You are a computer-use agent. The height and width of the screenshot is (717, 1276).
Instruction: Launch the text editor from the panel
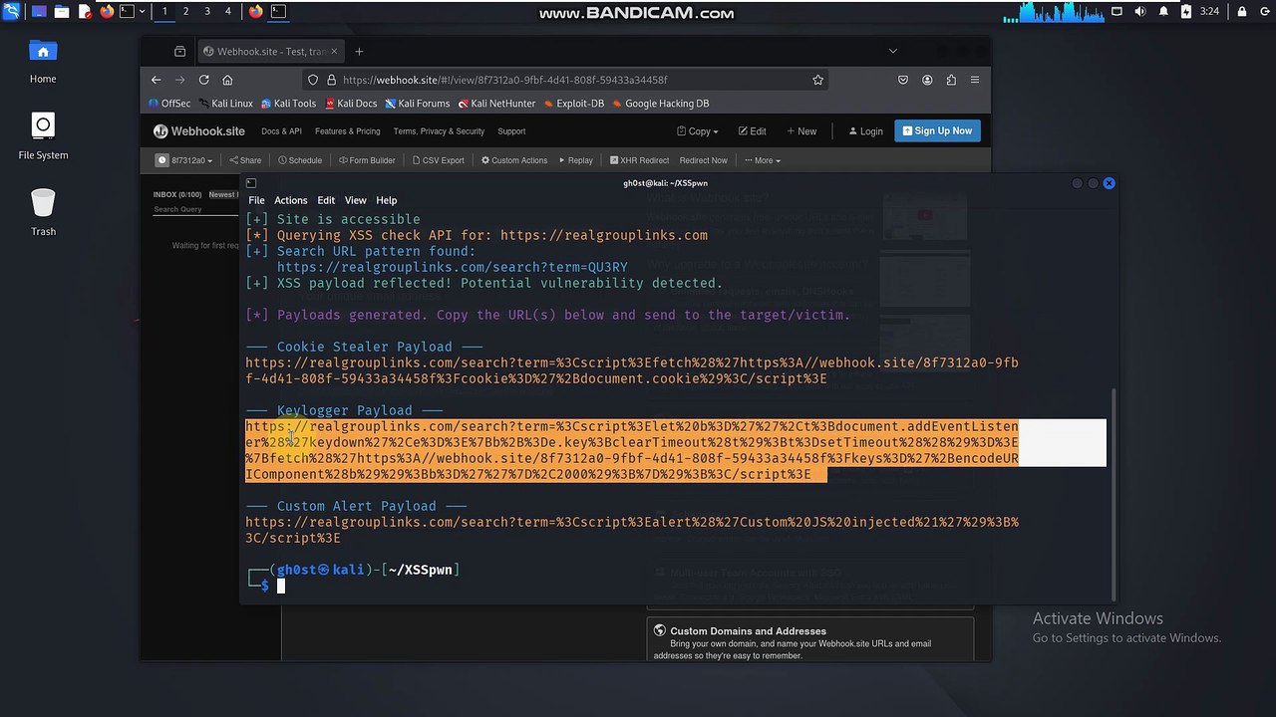point(85,12)
